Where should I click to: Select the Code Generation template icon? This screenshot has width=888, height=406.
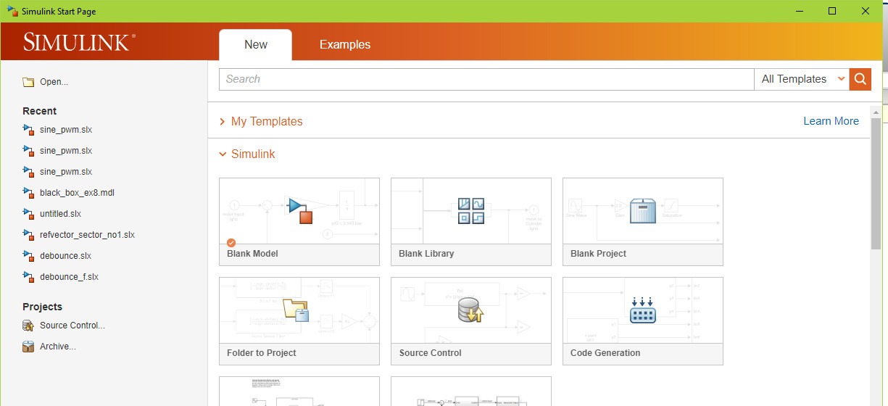[x=642, y=310]
